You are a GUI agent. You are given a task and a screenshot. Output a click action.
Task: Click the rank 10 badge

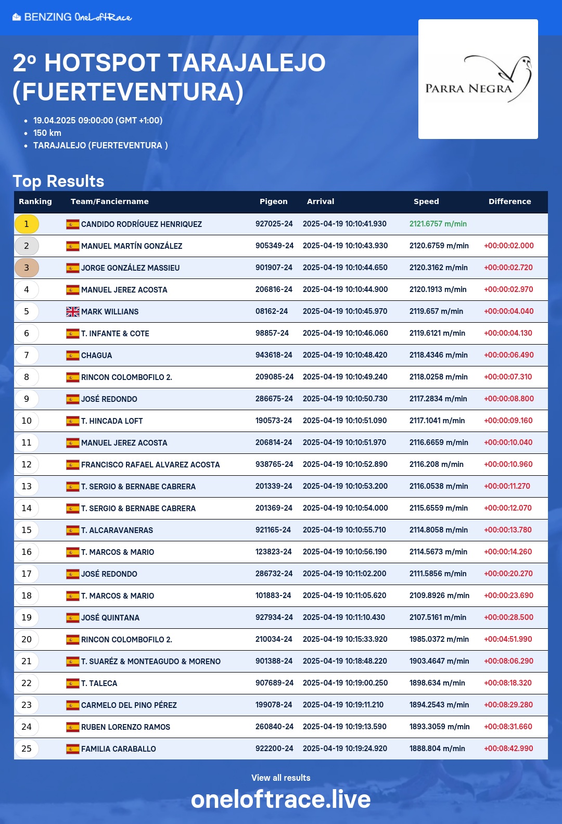27,421
